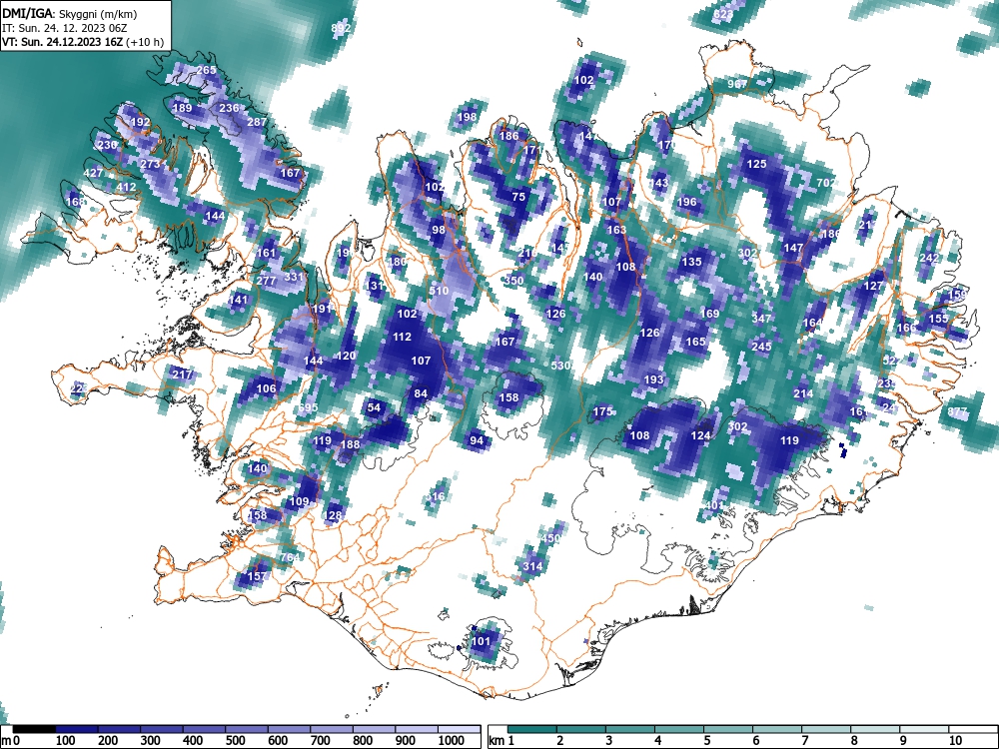Click the 101 value near the south coast
This screenshot has width=999, height=749.
(x=481, y=641)
